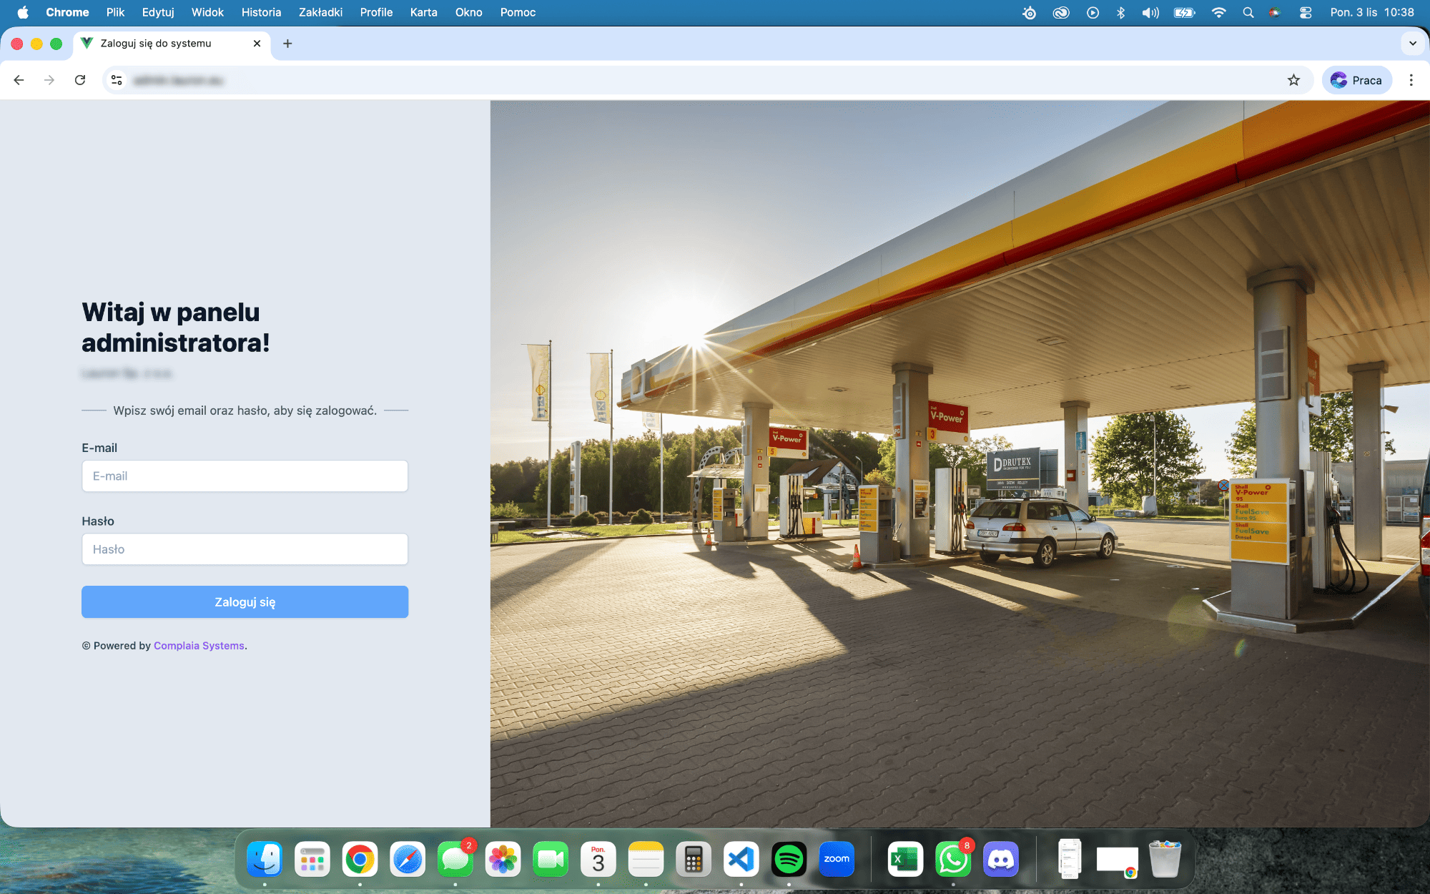Follow the Complaia Systems link
Image resolution: width=1430 pixels, height=894 pixels.
199,645
